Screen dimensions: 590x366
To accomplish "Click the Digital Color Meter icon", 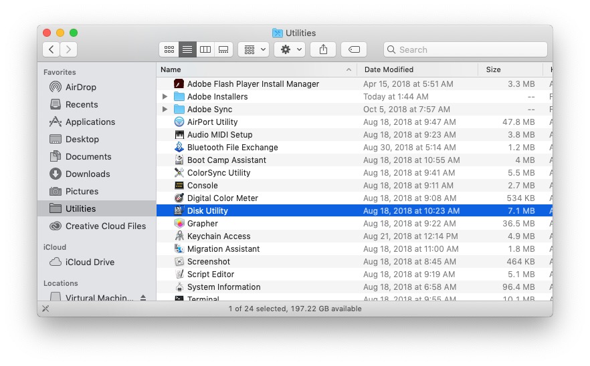I will click(x=179, y=198).
